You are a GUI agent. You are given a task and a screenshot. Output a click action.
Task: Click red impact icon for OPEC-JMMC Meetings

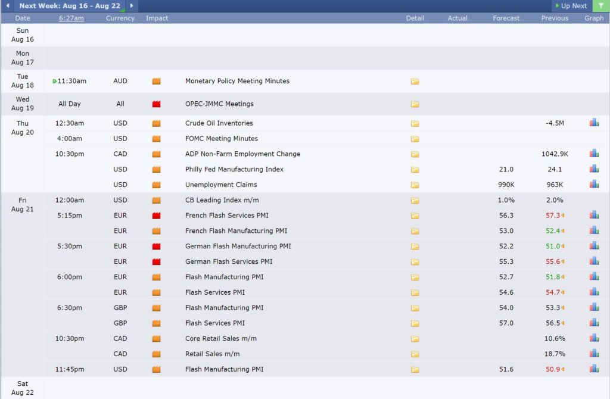click(157, 104)
